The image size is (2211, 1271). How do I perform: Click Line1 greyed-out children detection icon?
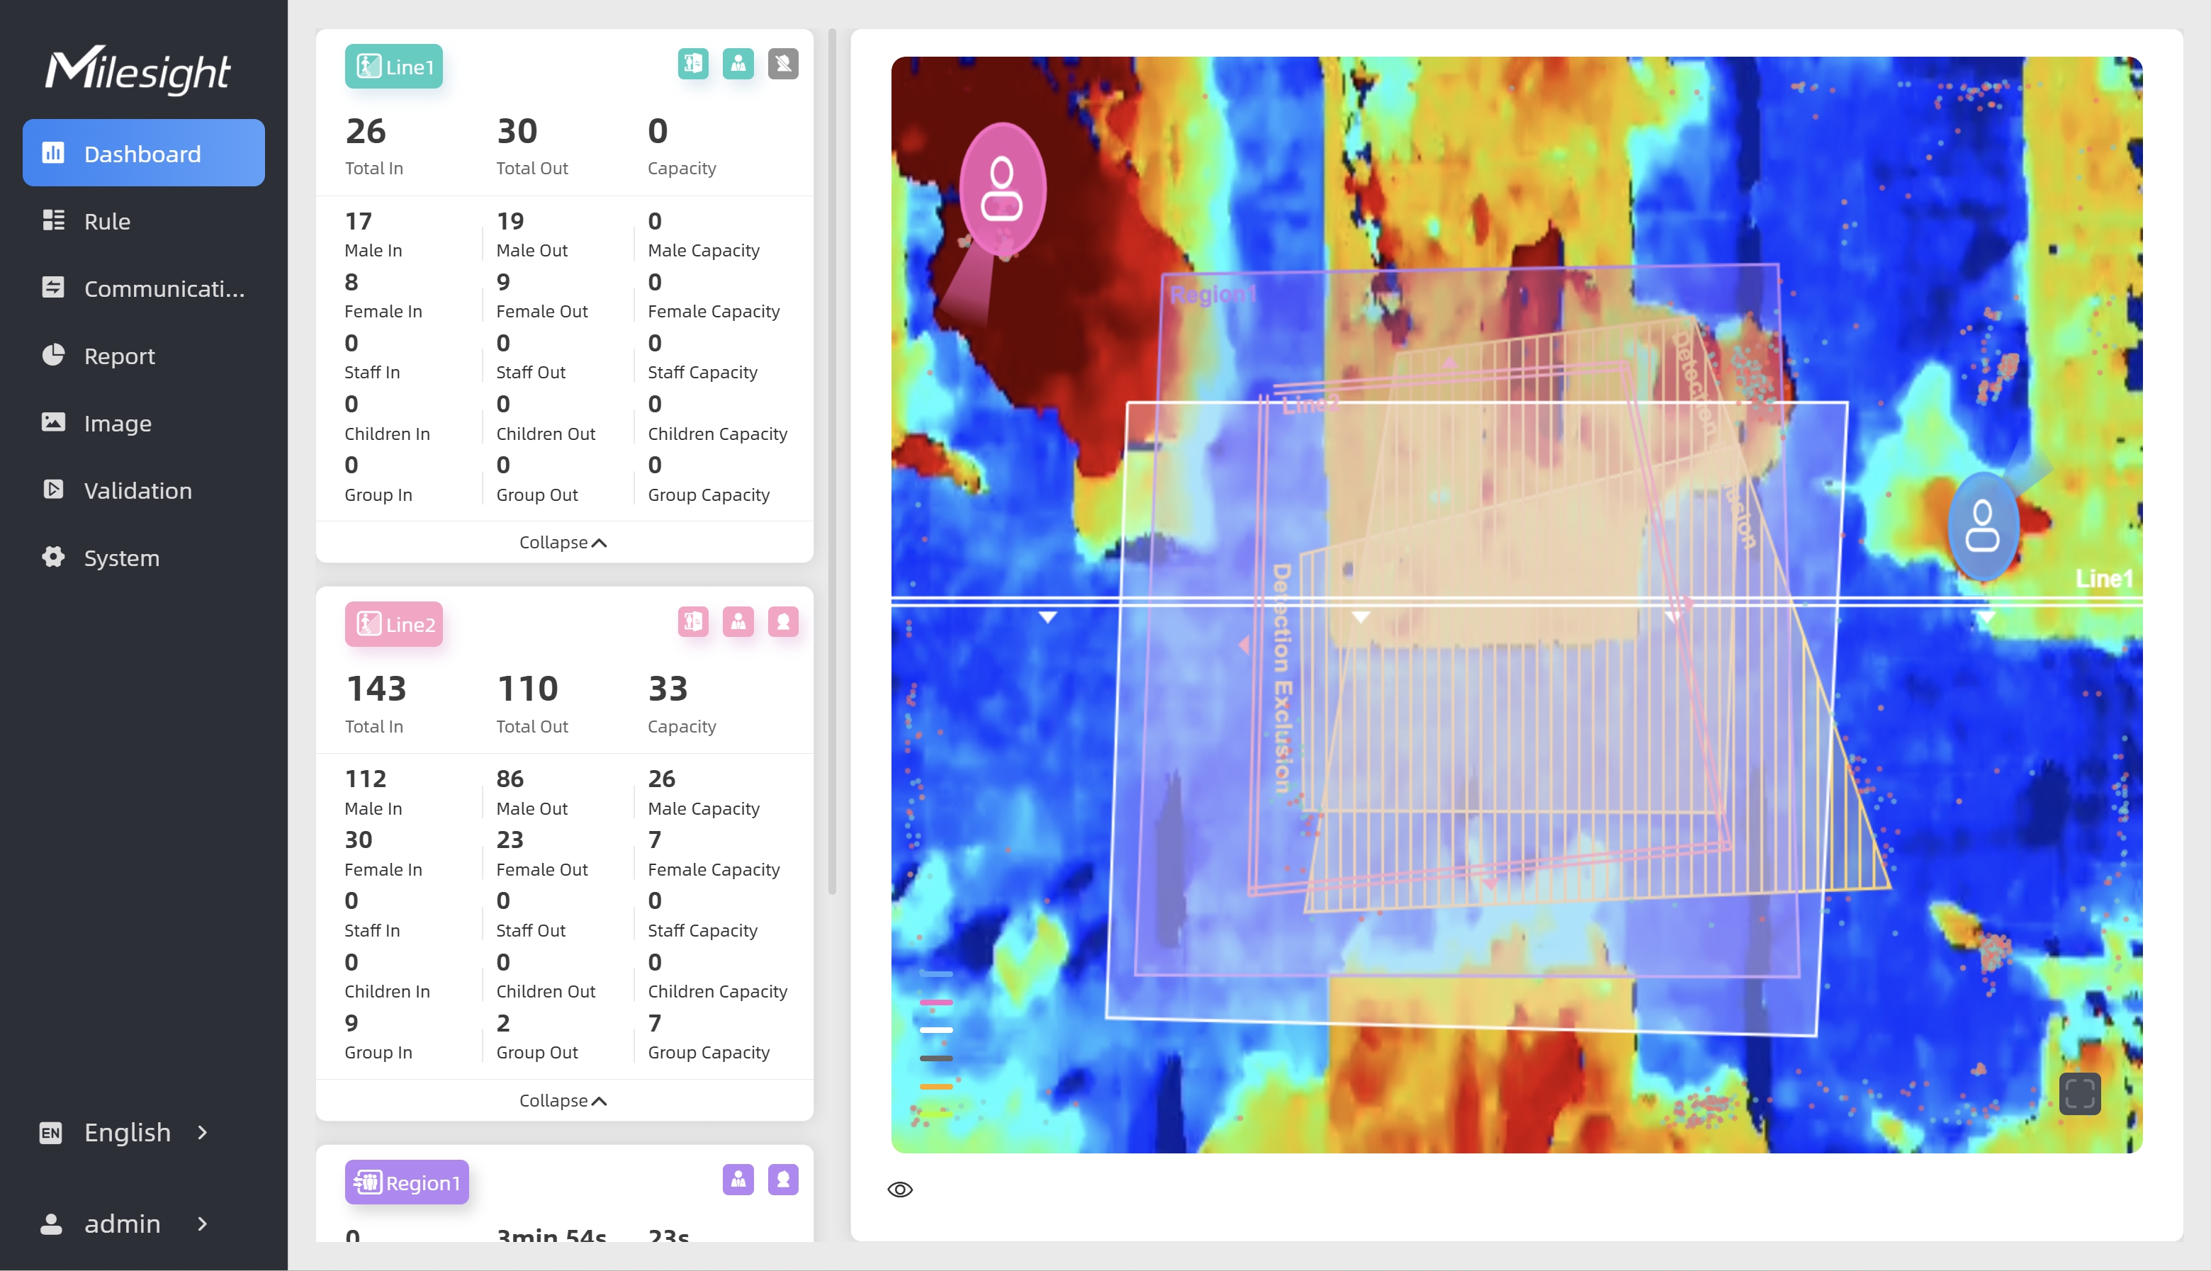pos(783,64)
